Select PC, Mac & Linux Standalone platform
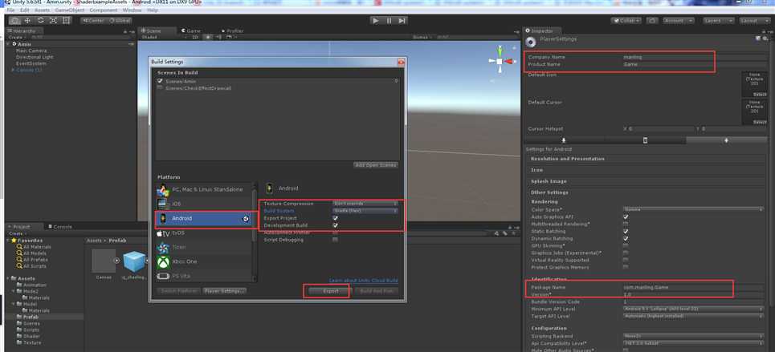The width and height of the screenshot is (775, 352). (206, 190)
